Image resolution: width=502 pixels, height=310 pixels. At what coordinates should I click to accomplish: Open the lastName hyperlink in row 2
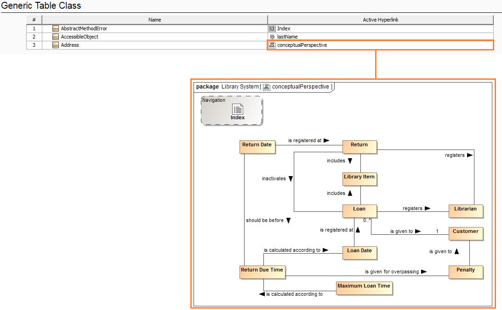coord(287,37)
